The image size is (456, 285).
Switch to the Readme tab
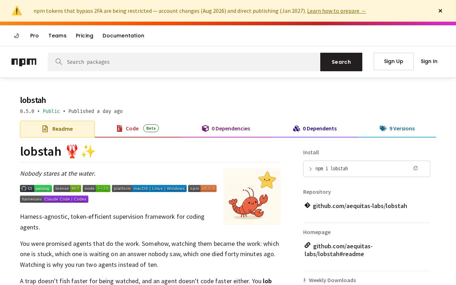(57, 129)
